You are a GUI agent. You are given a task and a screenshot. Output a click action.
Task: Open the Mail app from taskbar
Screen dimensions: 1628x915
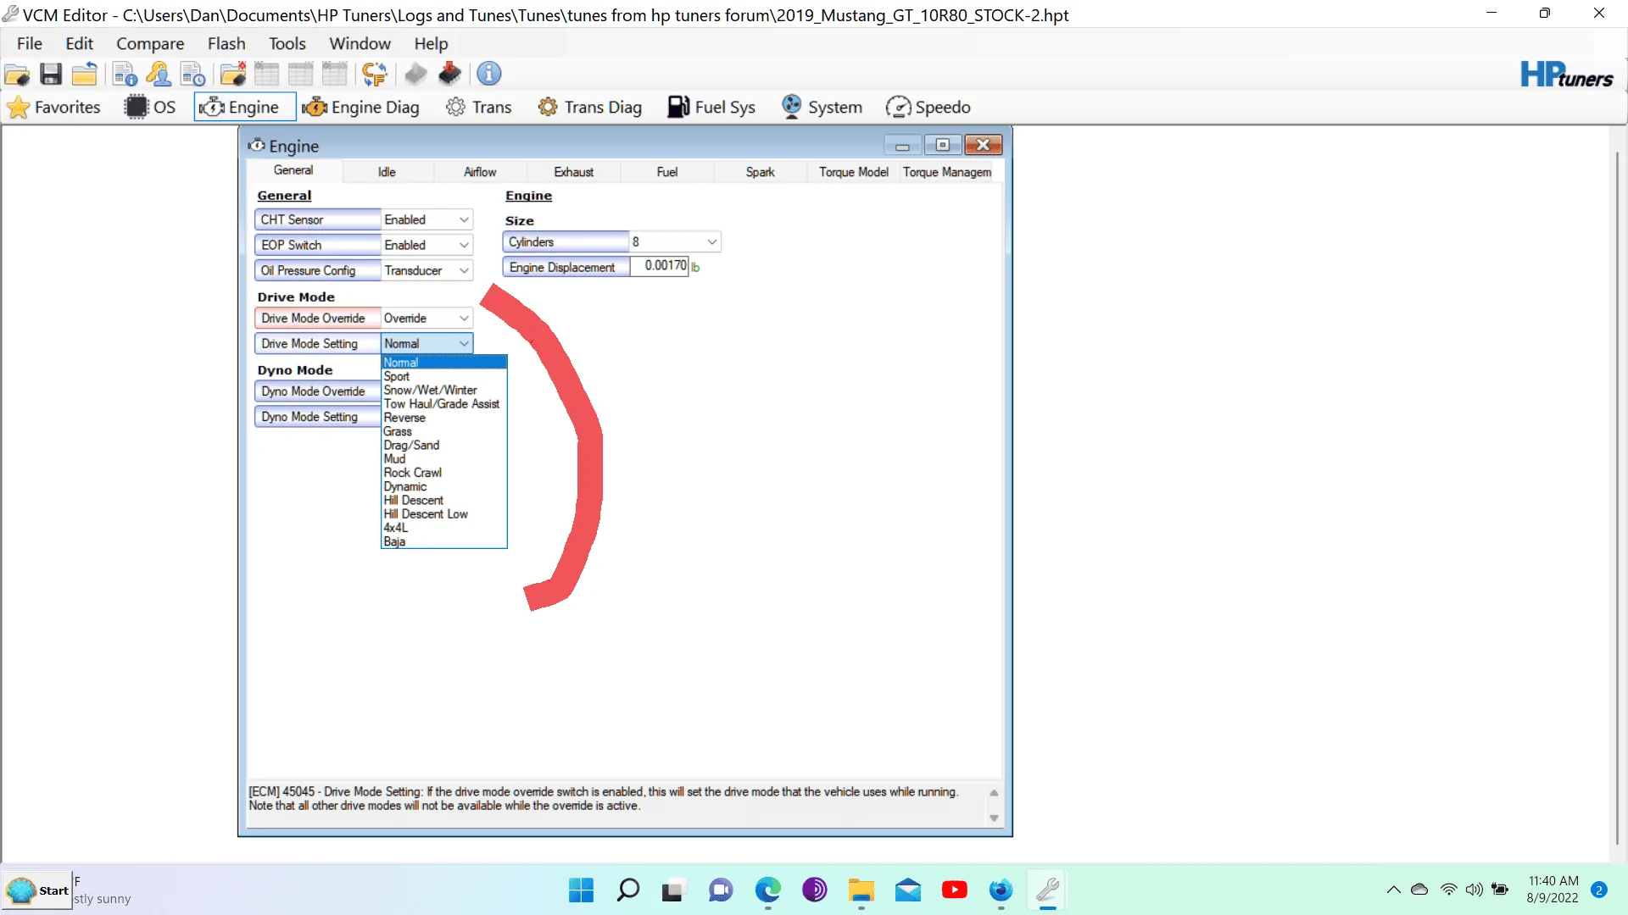pos(908,890)
